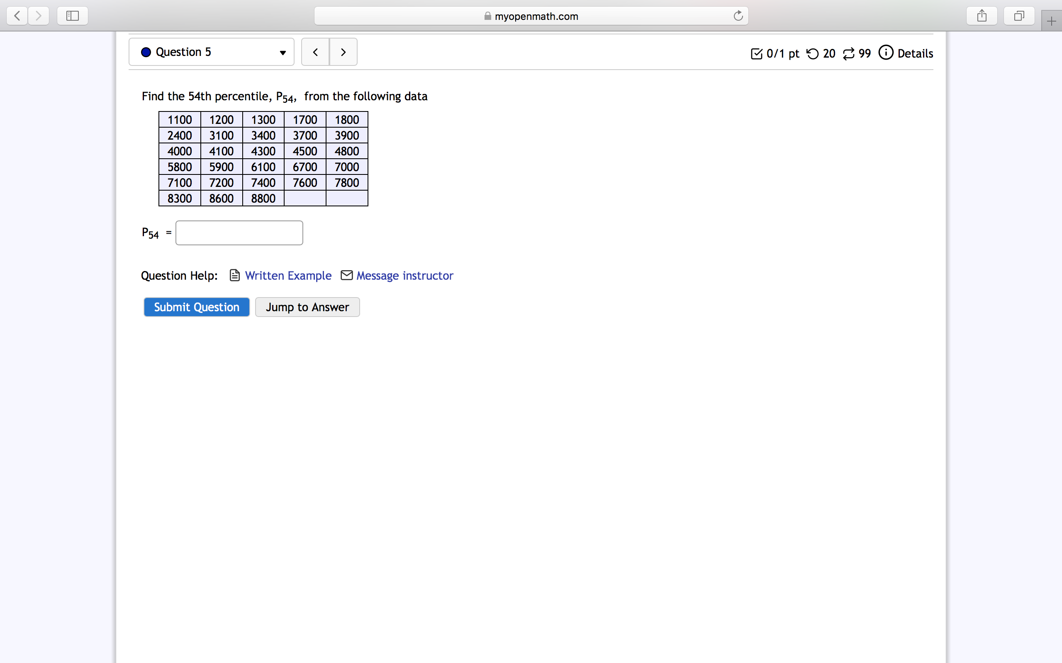Show tab overview in Safari
This screenshot has height=663, width=1062.
[x=1018, y=16]
